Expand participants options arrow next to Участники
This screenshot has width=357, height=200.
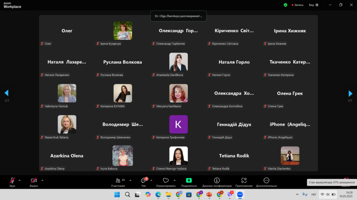(x=130, y=181)
